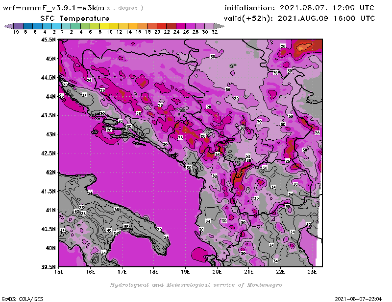Click the valid(+52h) forecast time text
Image resolution: width=392 pixels, height=302 pixels.
[x=300, y=19]
